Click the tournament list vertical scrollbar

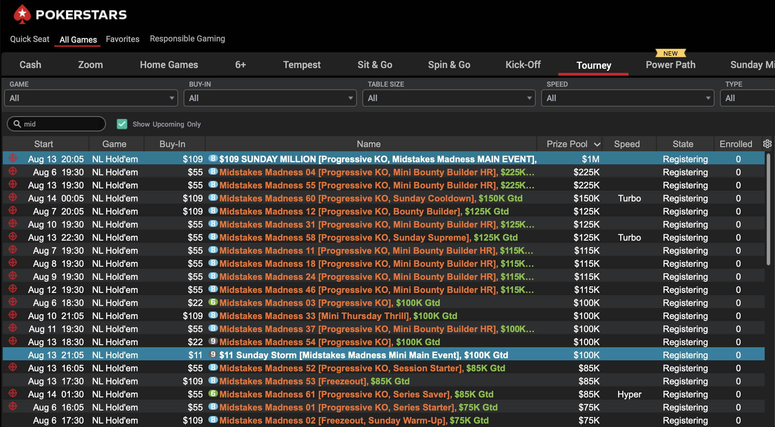[x=768, y=210]
